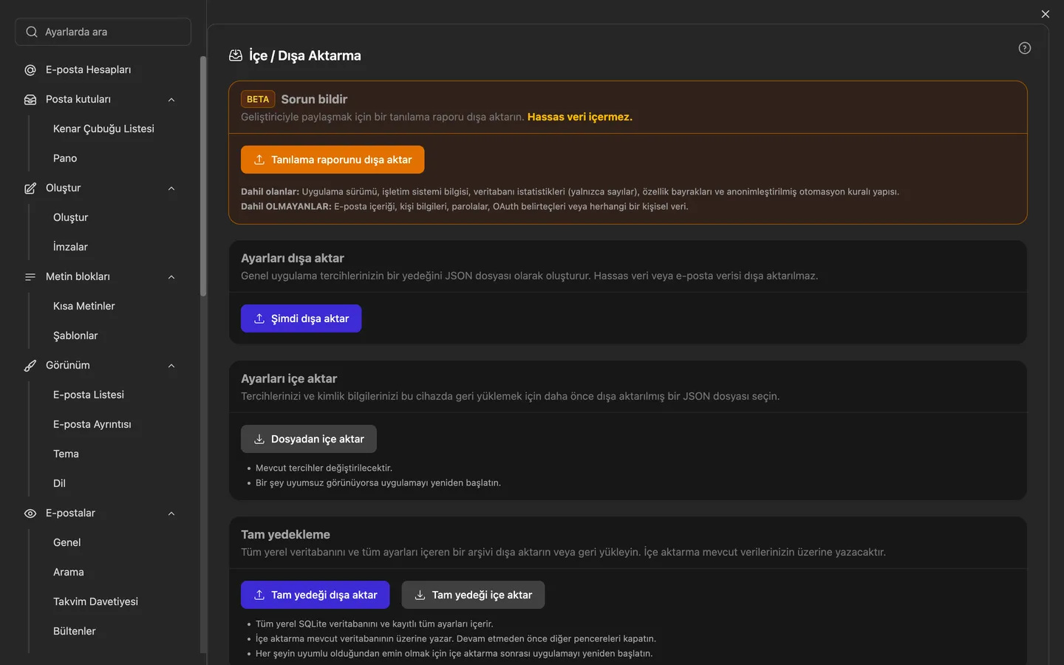Collapse the Posta kutuları section chevron
The height and width of the screenshot is (665, 1064).
pos(171,100)
